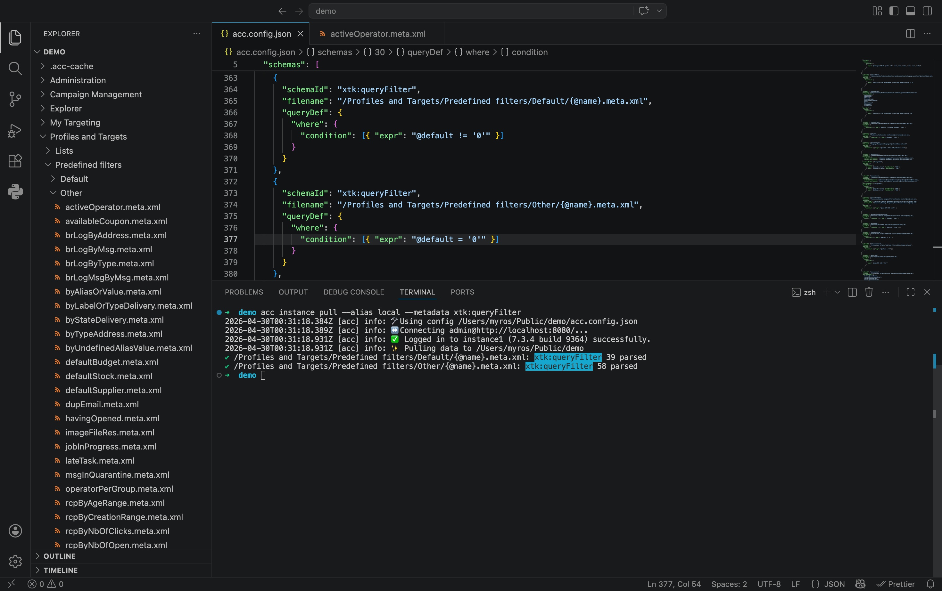The width and height of the screenshot is (942, 591).
Task: Add a new terminal with plus icon
Action: [827, 292]
